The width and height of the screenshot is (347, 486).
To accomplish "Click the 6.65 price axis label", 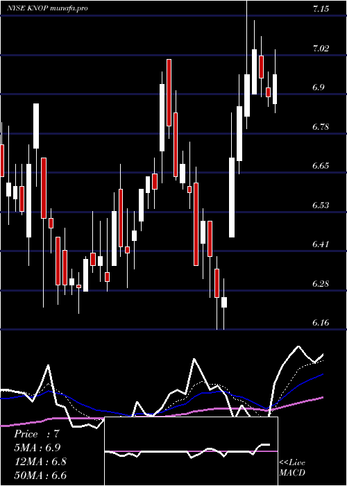I will pyautogui.click(x=321, y=165).
